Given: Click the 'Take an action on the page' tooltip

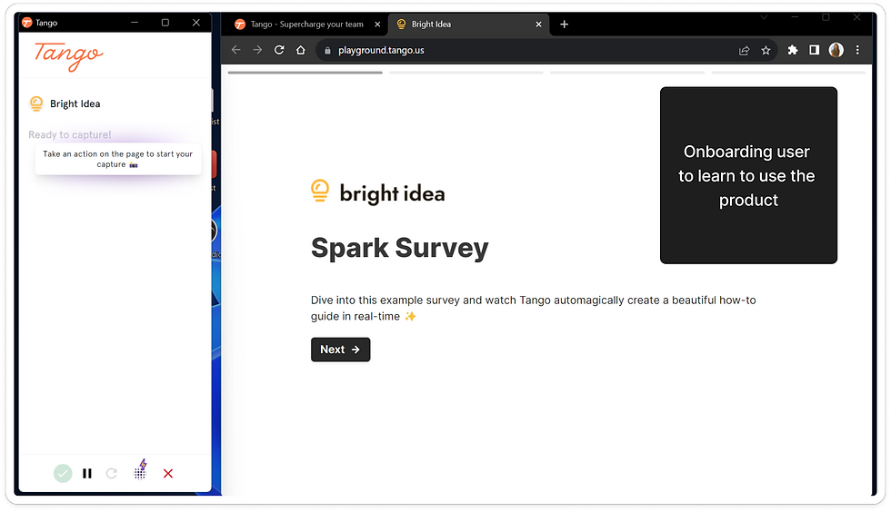Looking at the screenshot, I should 118,159.
